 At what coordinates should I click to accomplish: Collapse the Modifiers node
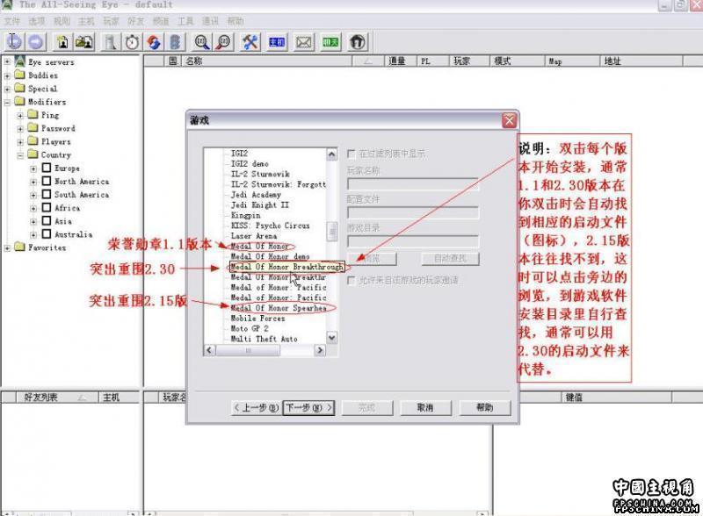coord(7,102)
